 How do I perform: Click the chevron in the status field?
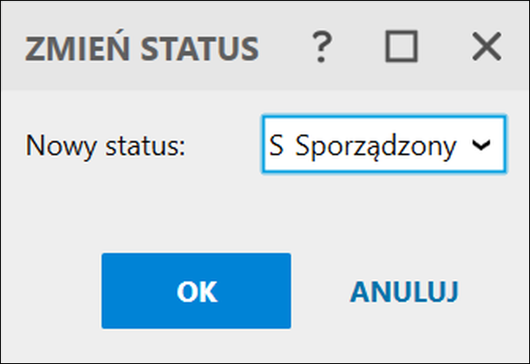[481, 146]
